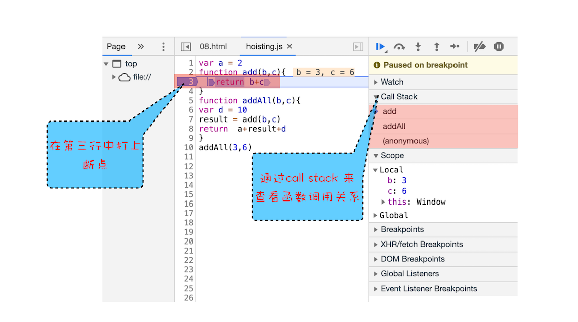This screenshot has width=578, height=322.
Task: Click the Step into next function call icon
Action: (x=418, y=46)
